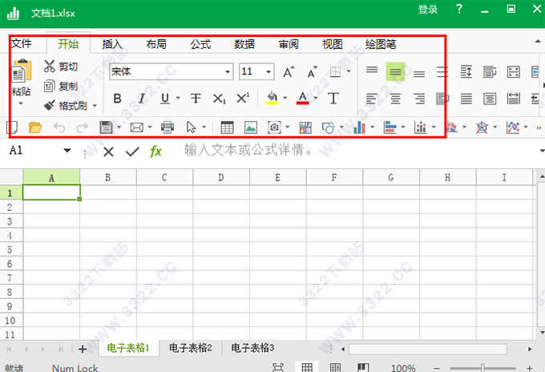Click the cell borders icon

(x=335, y=71)
